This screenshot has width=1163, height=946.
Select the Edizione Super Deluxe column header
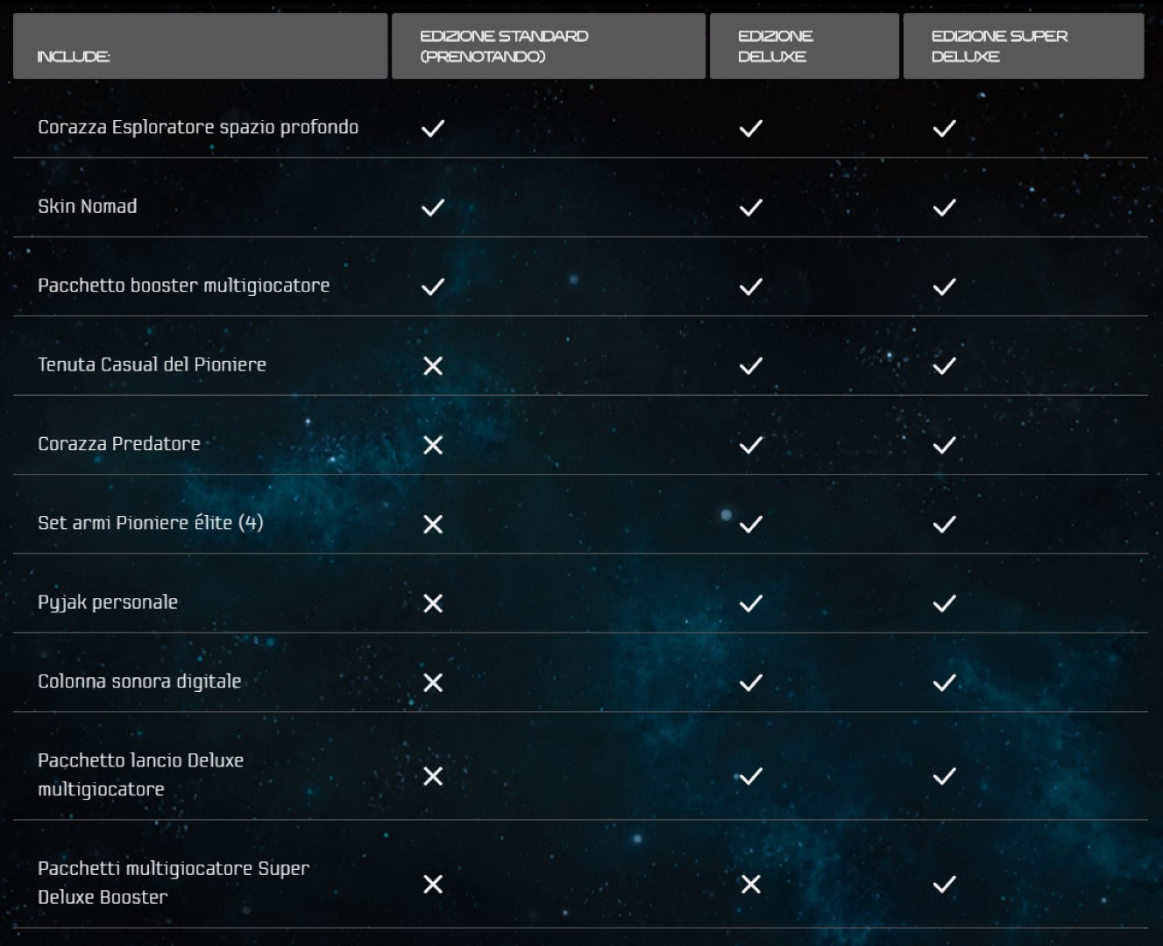(1023, 46)
